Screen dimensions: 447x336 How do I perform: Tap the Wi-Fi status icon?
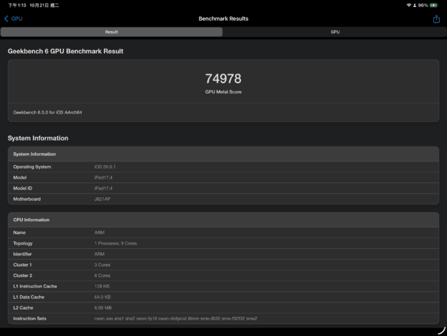coord(408,5)
